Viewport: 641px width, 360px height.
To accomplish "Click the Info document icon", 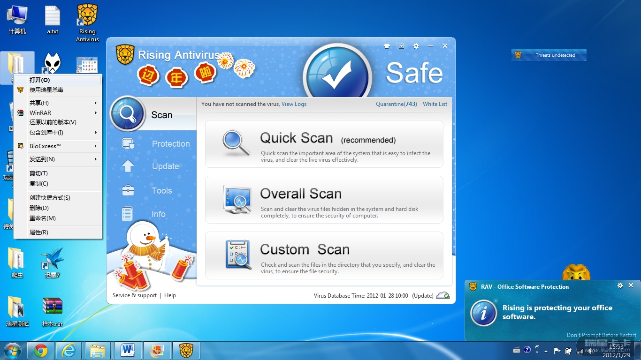I will point(127,214).
